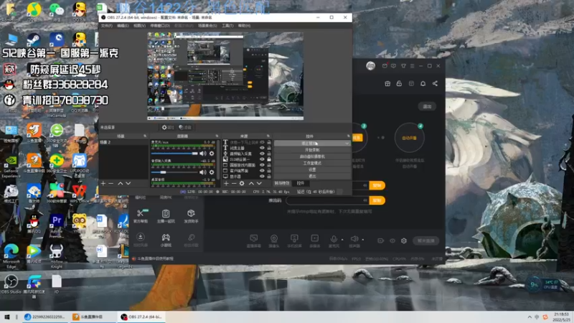574x323 pixels.
Task: Pop out the OBS Controls dock
Action: (348, 136)
